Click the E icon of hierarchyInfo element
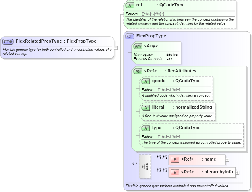Viewport: 252px width, 192px height. pos(175,173)
